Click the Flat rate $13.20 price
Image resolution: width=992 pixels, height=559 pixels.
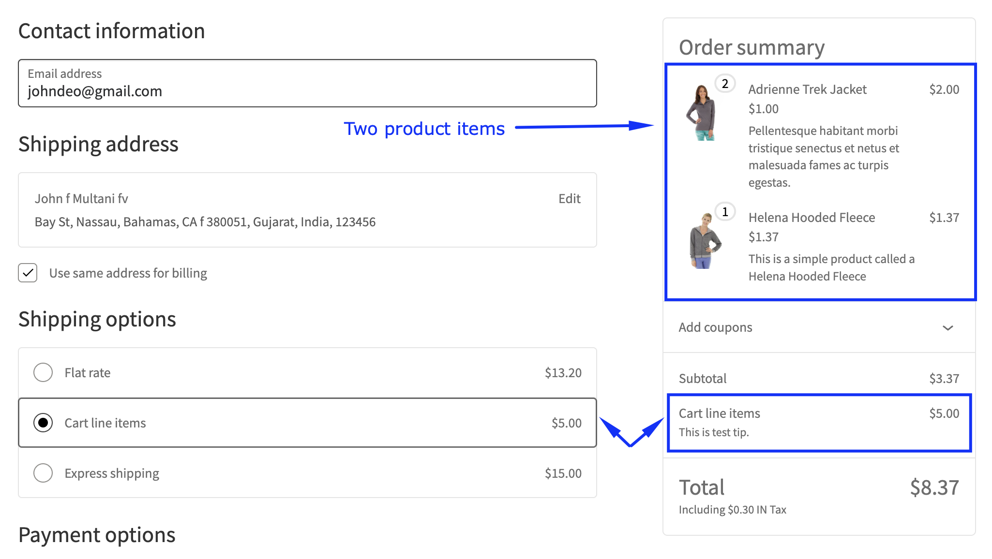(563, 373)
